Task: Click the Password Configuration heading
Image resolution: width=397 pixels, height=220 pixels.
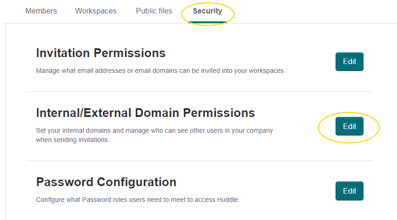Action: tap(106, 181)
